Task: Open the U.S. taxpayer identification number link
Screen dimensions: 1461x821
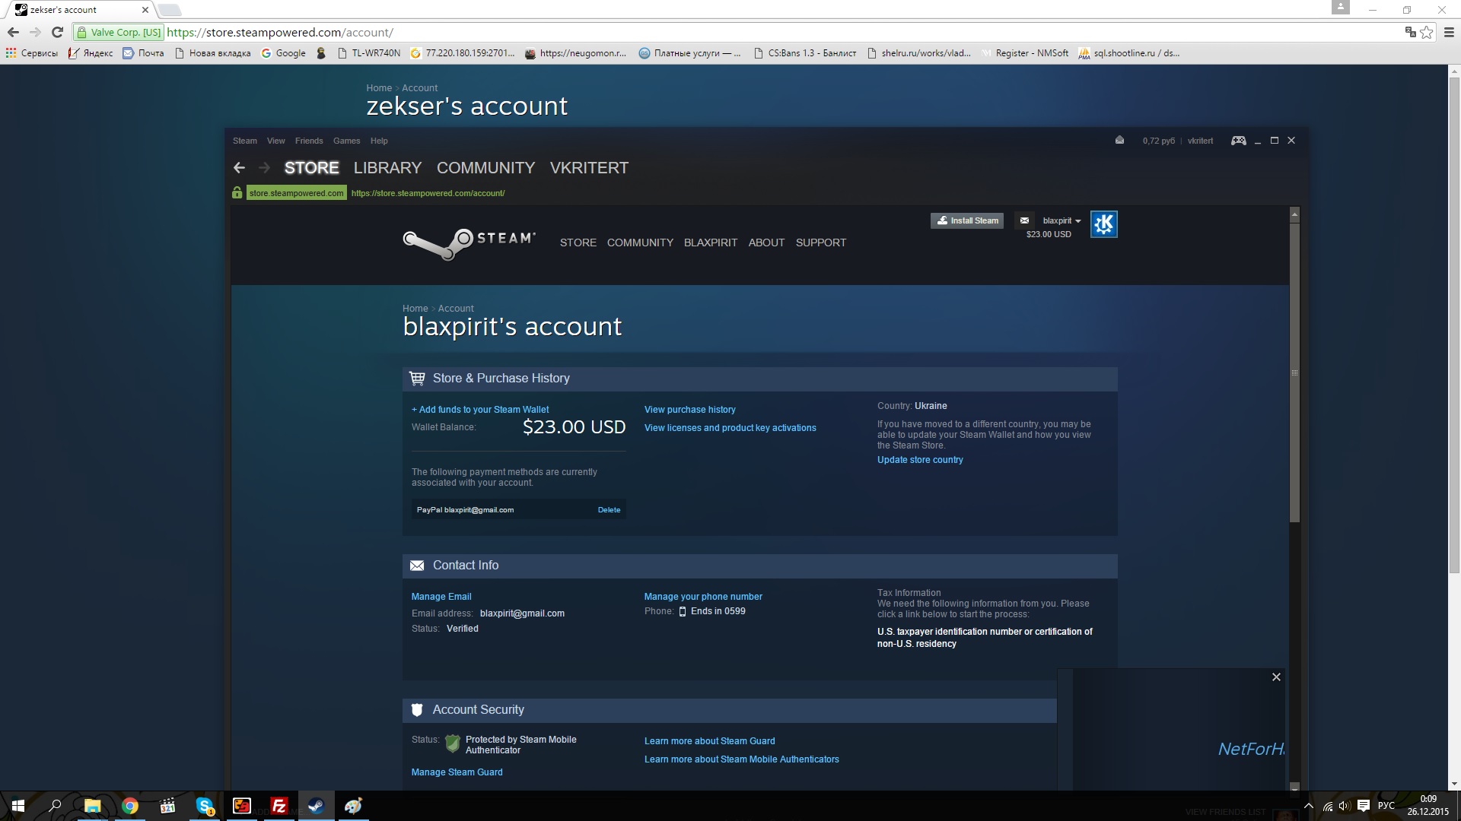Action: [x=985, y=638]
